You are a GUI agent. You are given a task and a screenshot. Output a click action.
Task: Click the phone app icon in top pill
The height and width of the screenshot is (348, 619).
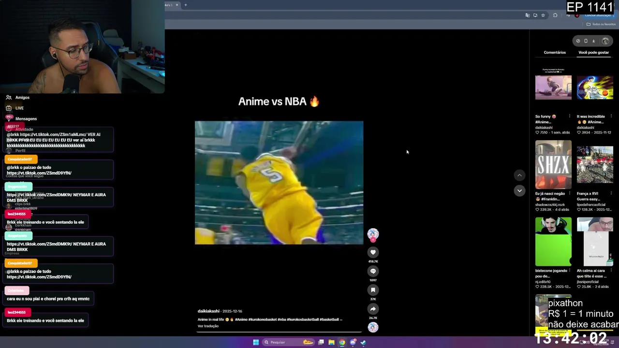click(586, 41)
